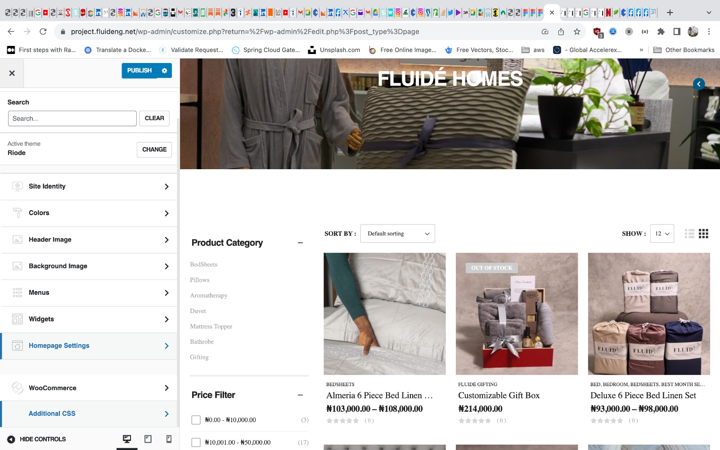
Task: Click the Fluidé Homes site logo
Action: point(450,79)
